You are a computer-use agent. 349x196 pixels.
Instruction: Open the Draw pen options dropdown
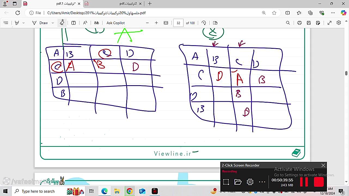53,23
